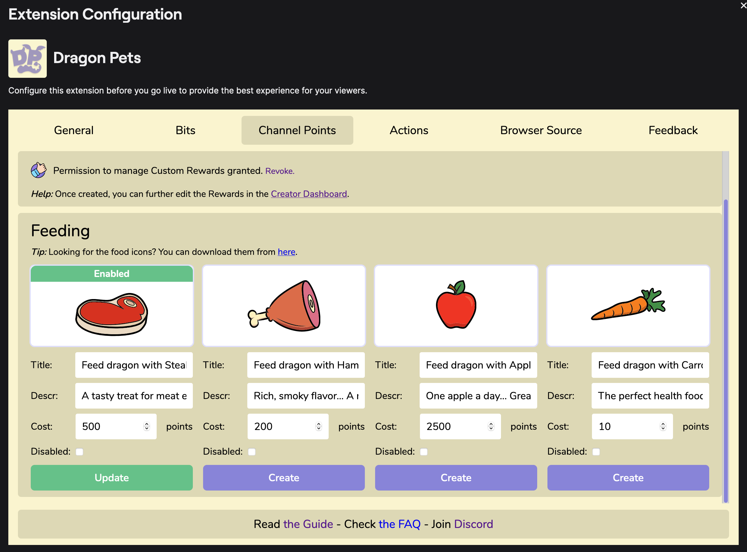Click the Ham reward Title field
Screen dimensions: 747x552
click(x=306, y=365)
